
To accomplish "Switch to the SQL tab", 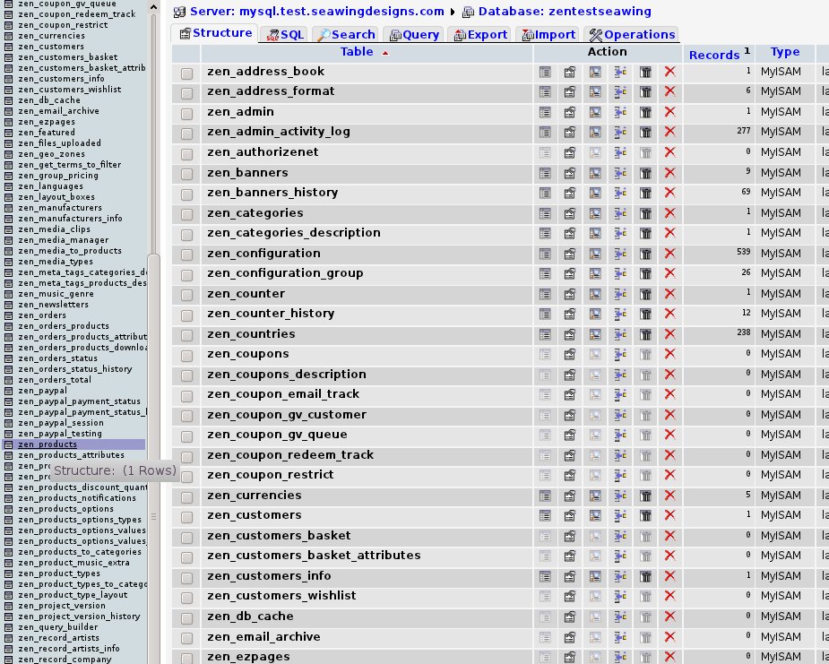I will pyautogui.click(x=284, y=34).
